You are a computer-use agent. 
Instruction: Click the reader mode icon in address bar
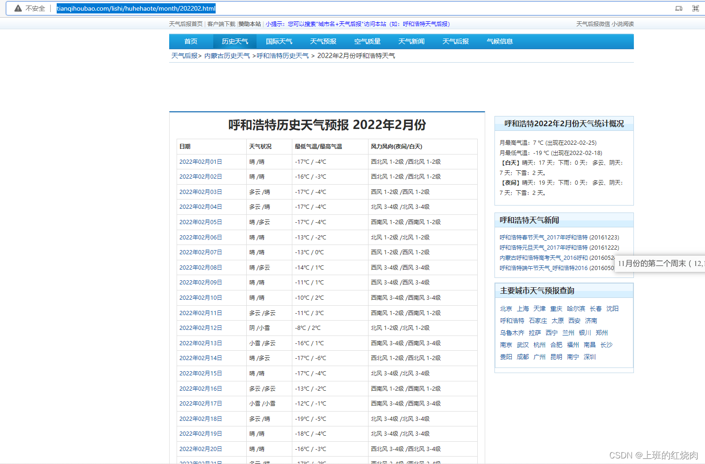pos(679,8)
